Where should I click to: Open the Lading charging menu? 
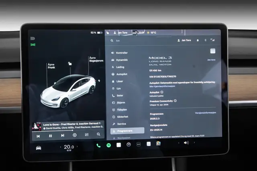[x=118, y=67]
